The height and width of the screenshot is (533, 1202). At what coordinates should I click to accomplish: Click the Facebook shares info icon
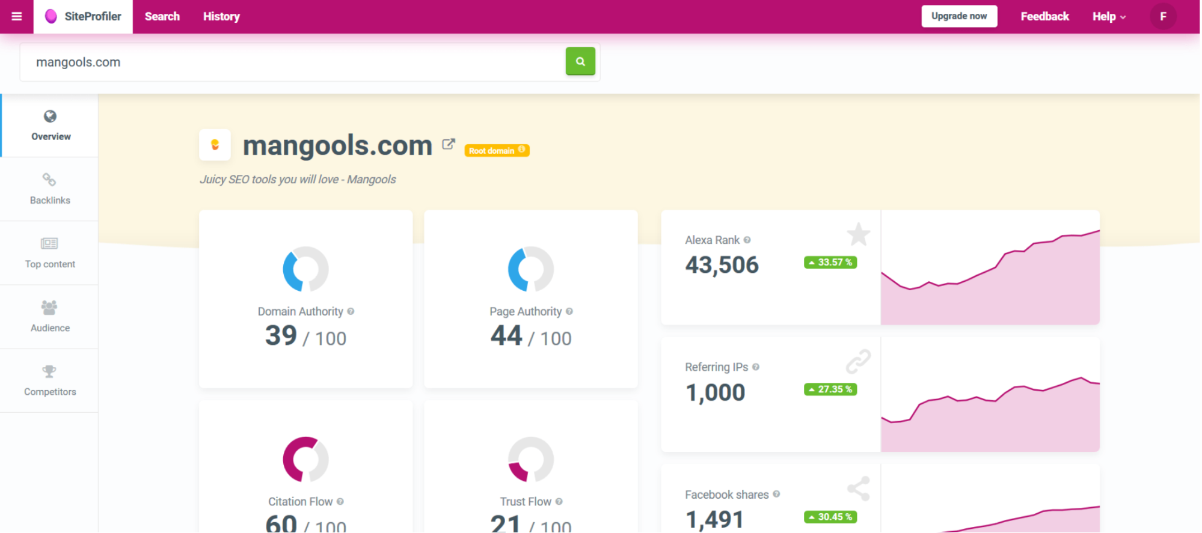pyautogui.click(x=776, y=495)
